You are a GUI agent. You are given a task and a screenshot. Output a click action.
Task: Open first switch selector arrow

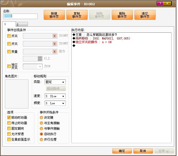(55, 36)
